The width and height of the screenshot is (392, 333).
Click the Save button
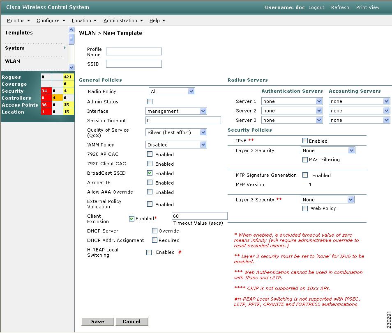(98, 322)
